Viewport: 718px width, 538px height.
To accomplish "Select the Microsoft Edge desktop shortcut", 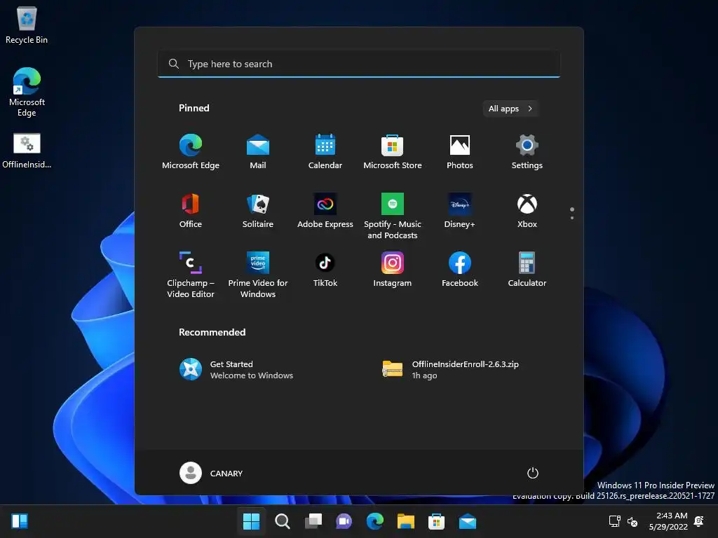I will click(x=27, y=92).
